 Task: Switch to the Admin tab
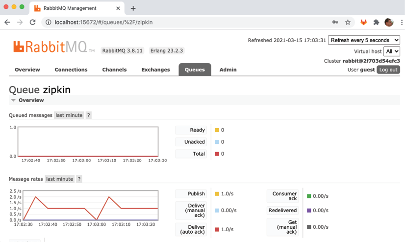pyautogui.click(x=228, y=70)
